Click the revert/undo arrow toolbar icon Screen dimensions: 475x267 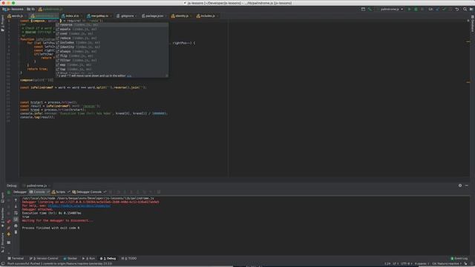[457, 10]
